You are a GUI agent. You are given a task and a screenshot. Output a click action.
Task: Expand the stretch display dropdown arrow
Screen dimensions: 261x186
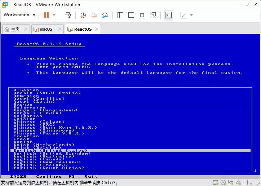click(x=191, y=15)
